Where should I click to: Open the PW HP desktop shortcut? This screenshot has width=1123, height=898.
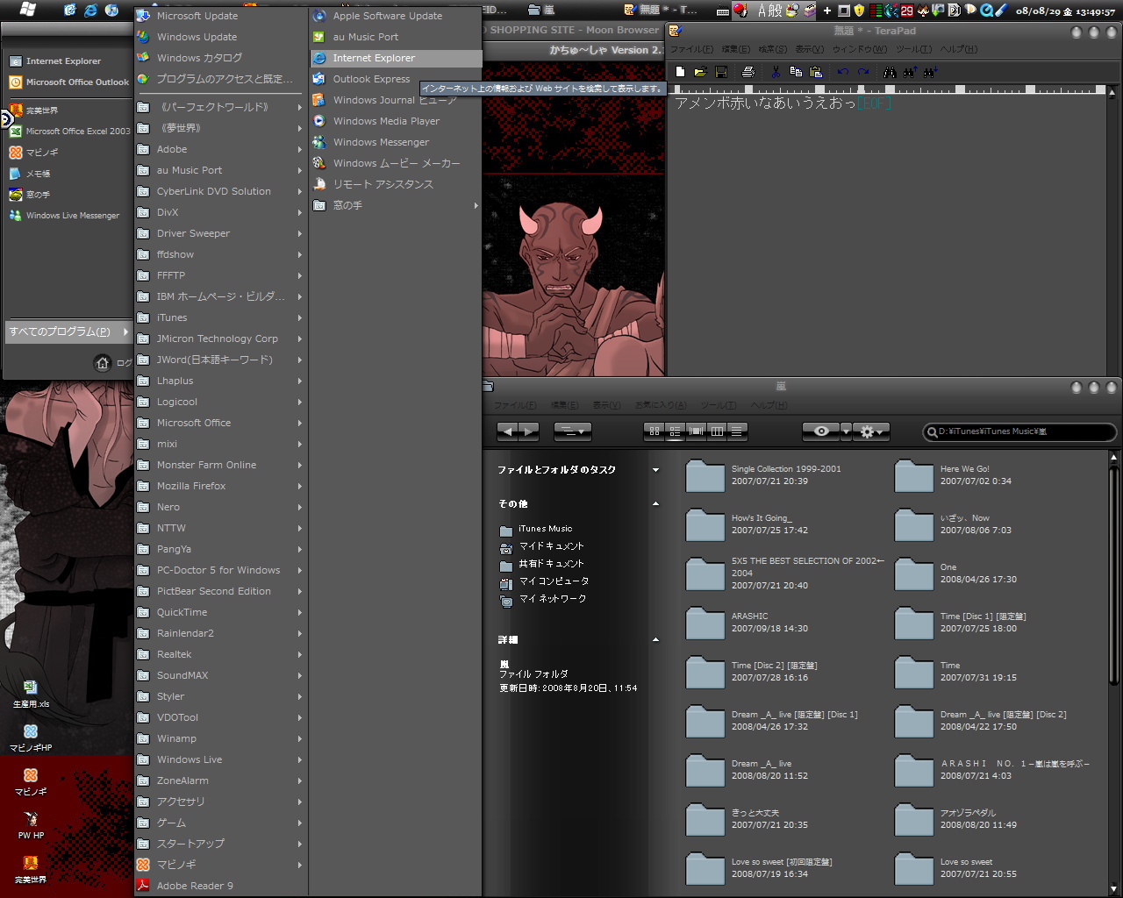coord(31,825)
